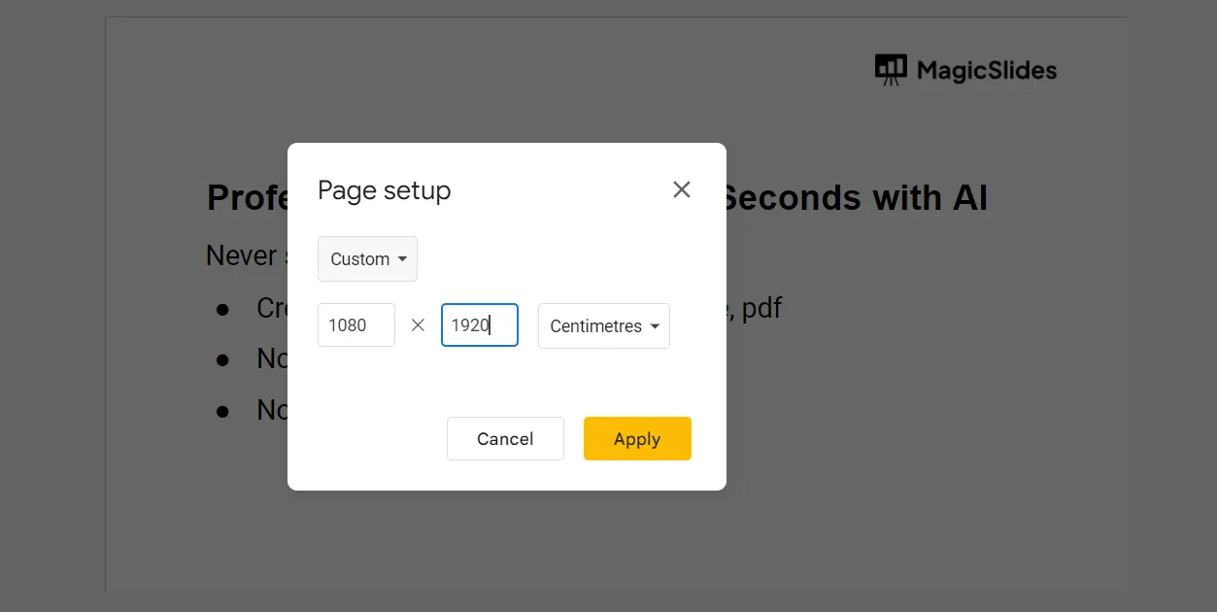The height and width of the screenshot is (612, 1217).
Task: Click the width field showing 1080
Action: point(355,325)
